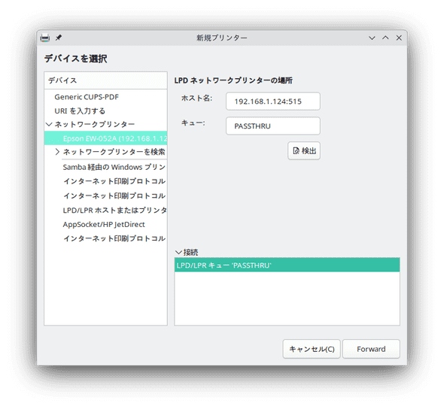444x409 pixels.
Task: Click the 検出 button
Action: [x=304, y=151]
